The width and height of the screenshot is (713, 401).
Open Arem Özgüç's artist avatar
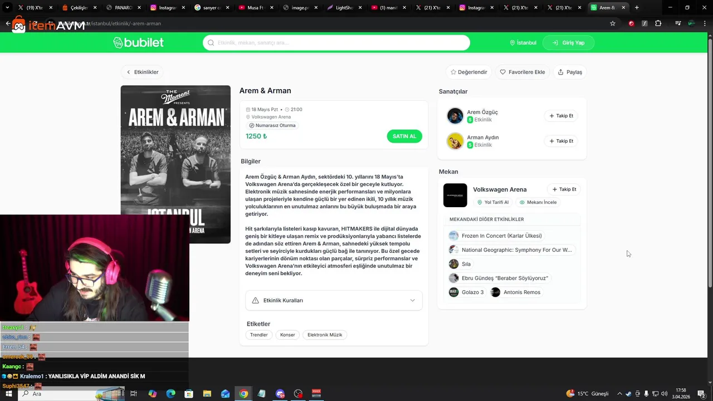[455, 116]
